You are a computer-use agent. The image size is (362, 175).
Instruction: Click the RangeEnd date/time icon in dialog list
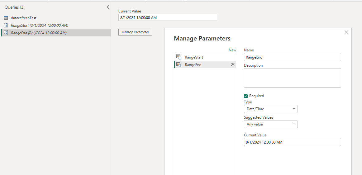point(179,65)
